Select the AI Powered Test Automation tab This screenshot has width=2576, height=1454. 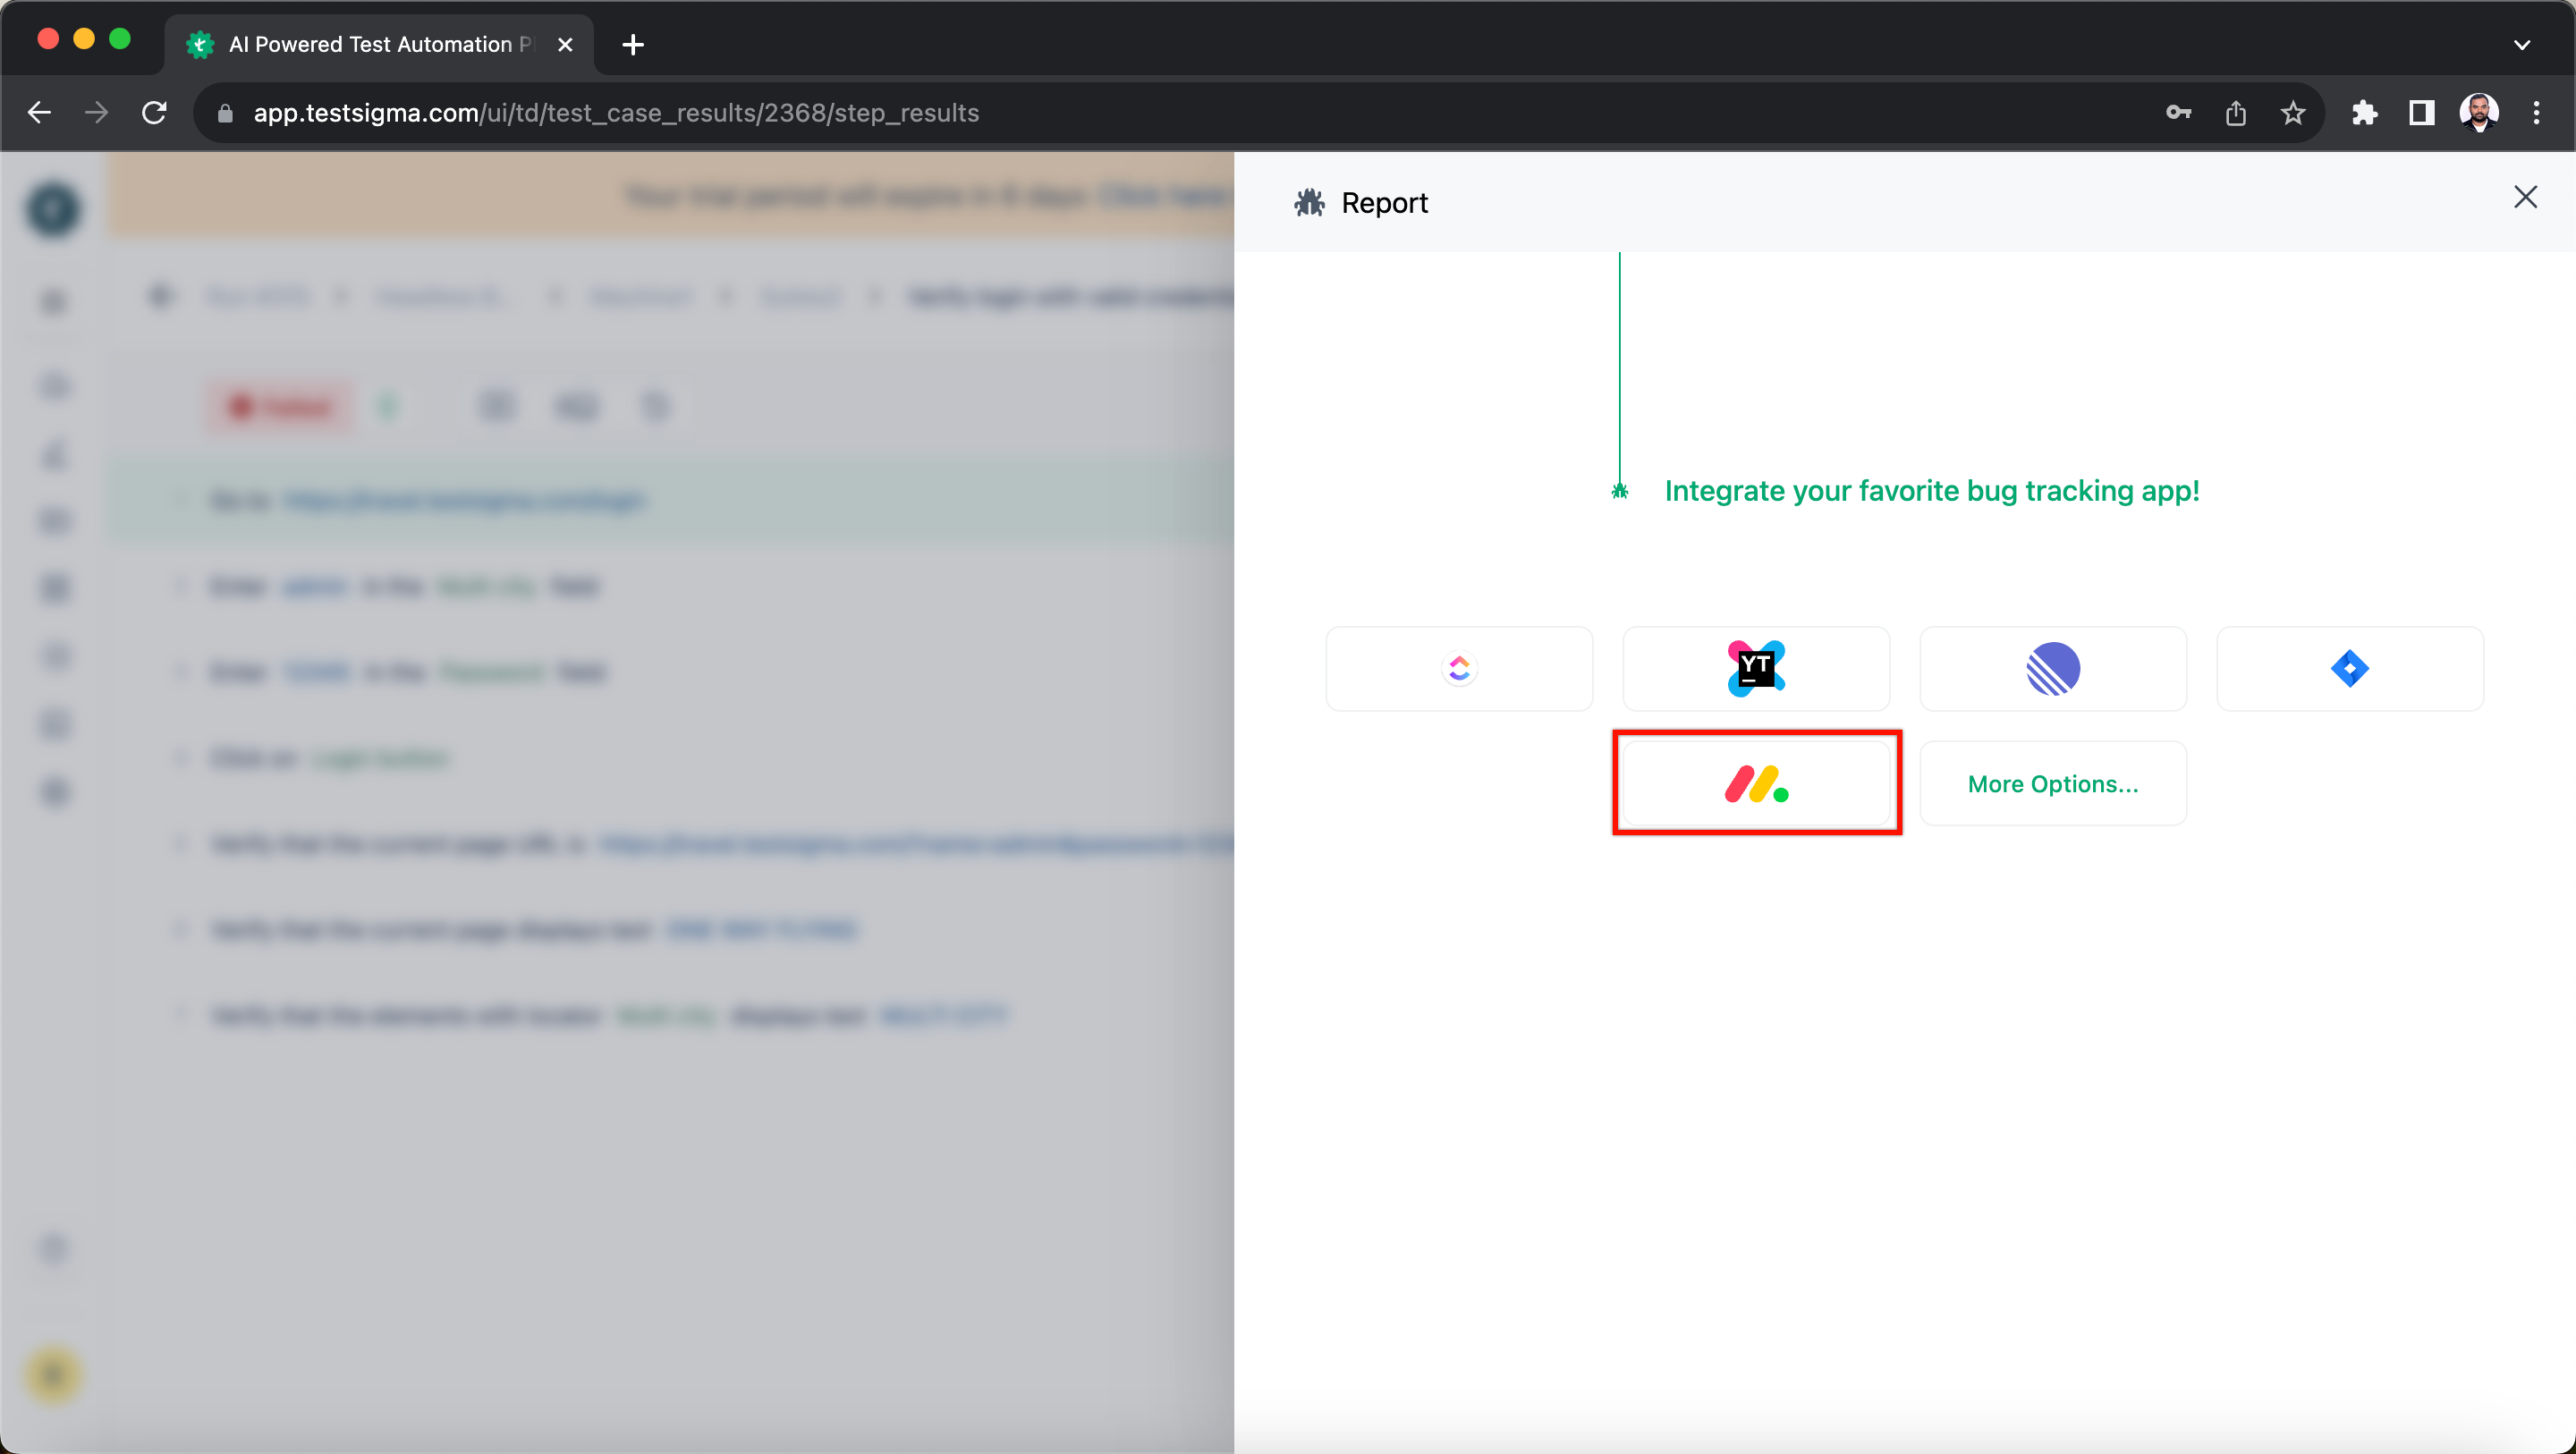(x=378, y=45)
